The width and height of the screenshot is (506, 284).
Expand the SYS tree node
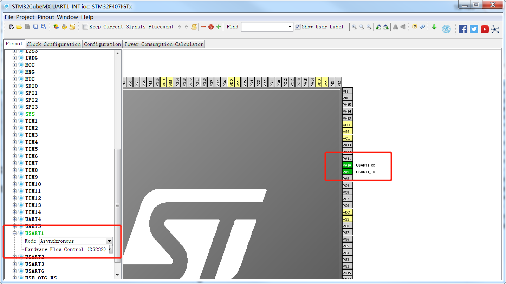click(x=15, y=114)
